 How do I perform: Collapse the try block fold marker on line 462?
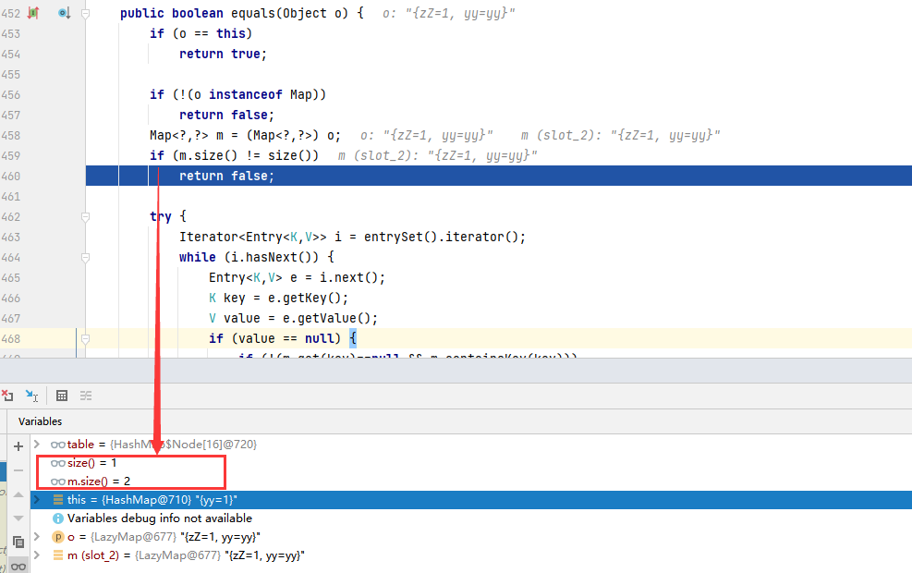click(85, 214)
